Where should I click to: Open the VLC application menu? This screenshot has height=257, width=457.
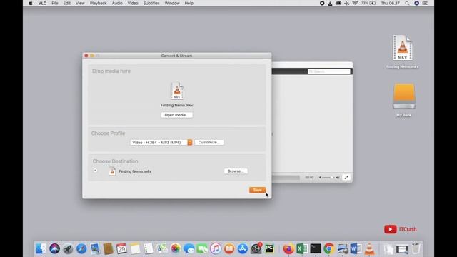[42, 3]
